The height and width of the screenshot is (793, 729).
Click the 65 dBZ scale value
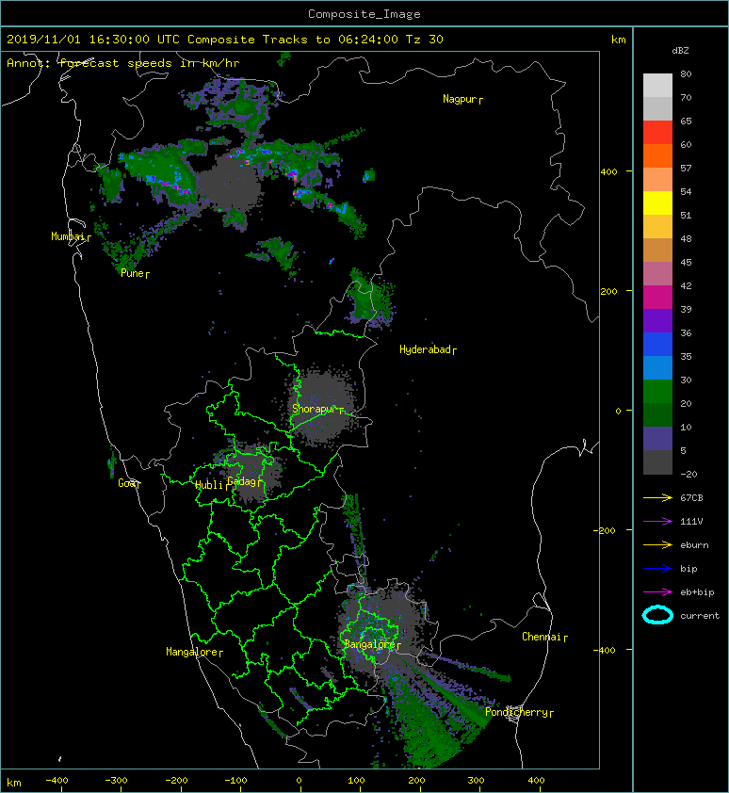pos(686,121)
